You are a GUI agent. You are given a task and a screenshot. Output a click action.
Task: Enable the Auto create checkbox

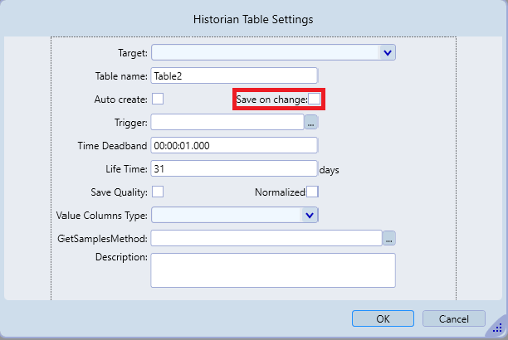pyautogui.click(x=158, y=100)
